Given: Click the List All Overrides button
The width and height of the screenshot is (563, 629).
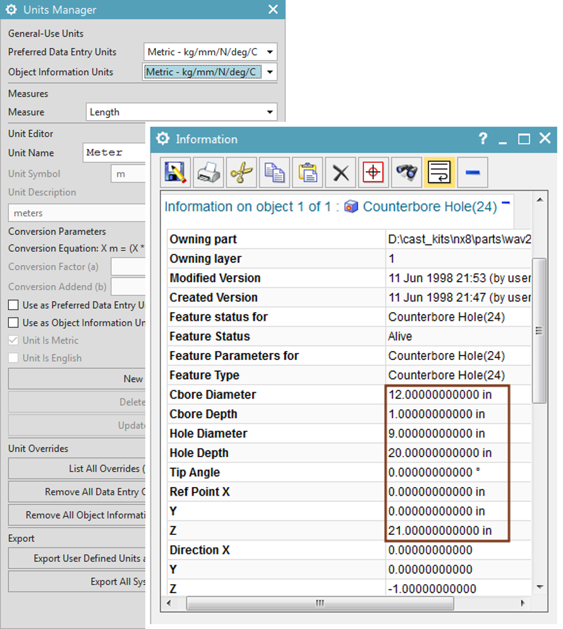Looking at the screenshot, I should (77, 469).
